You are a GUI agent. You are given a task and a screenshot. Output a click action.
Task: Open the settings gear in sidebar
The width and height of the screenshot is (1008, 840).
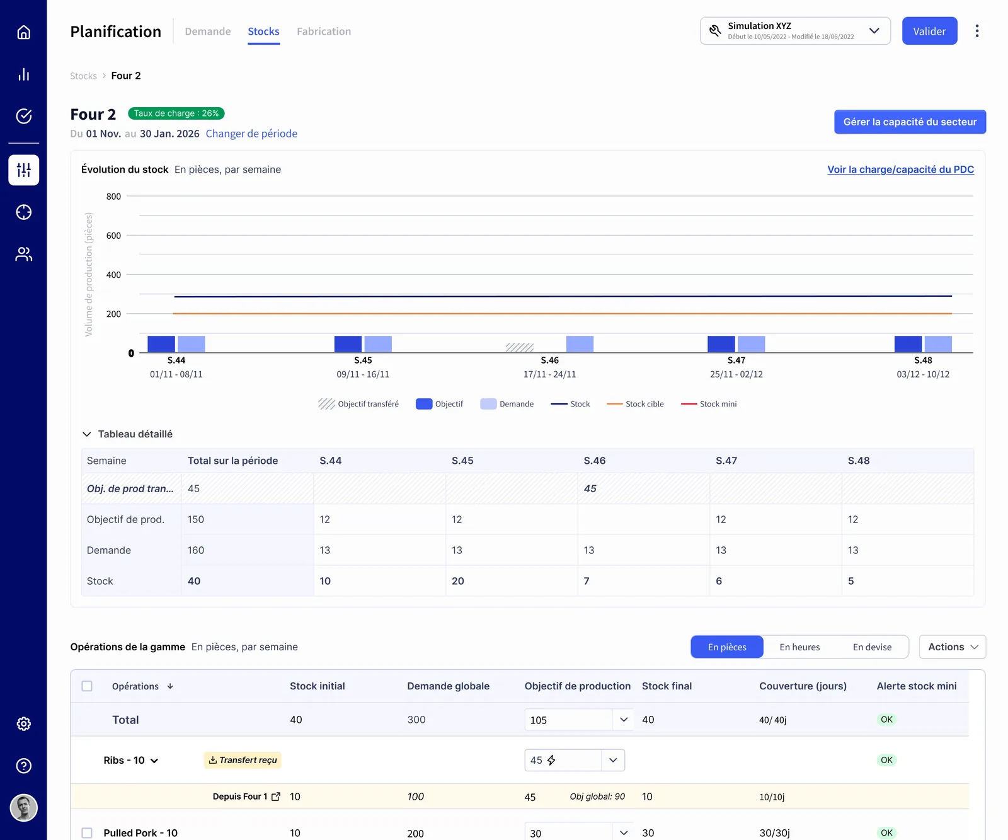click(23, 724)
